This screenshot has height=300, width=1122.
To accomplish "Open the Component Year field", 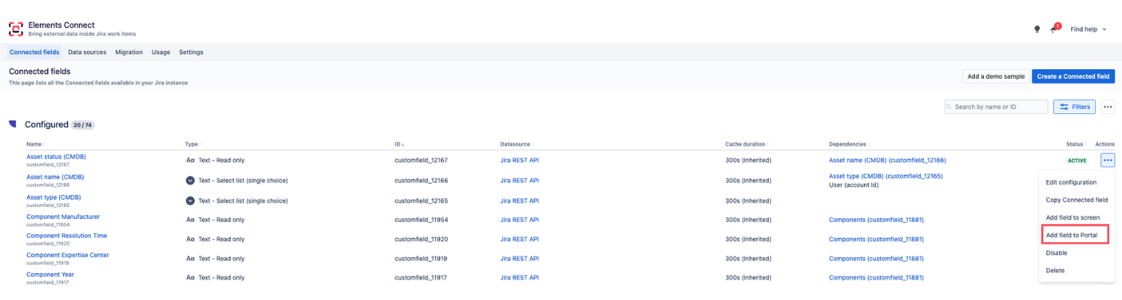I will coord(50,274).
